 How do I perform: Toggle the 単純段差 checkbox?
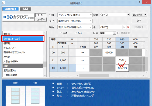(119, 33)
